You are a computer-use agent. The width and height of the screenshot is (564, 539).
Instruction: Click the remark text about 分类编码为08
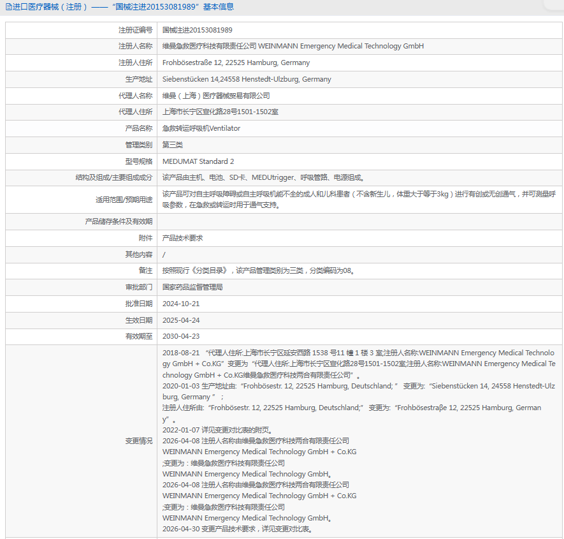[x=259, y=270]
